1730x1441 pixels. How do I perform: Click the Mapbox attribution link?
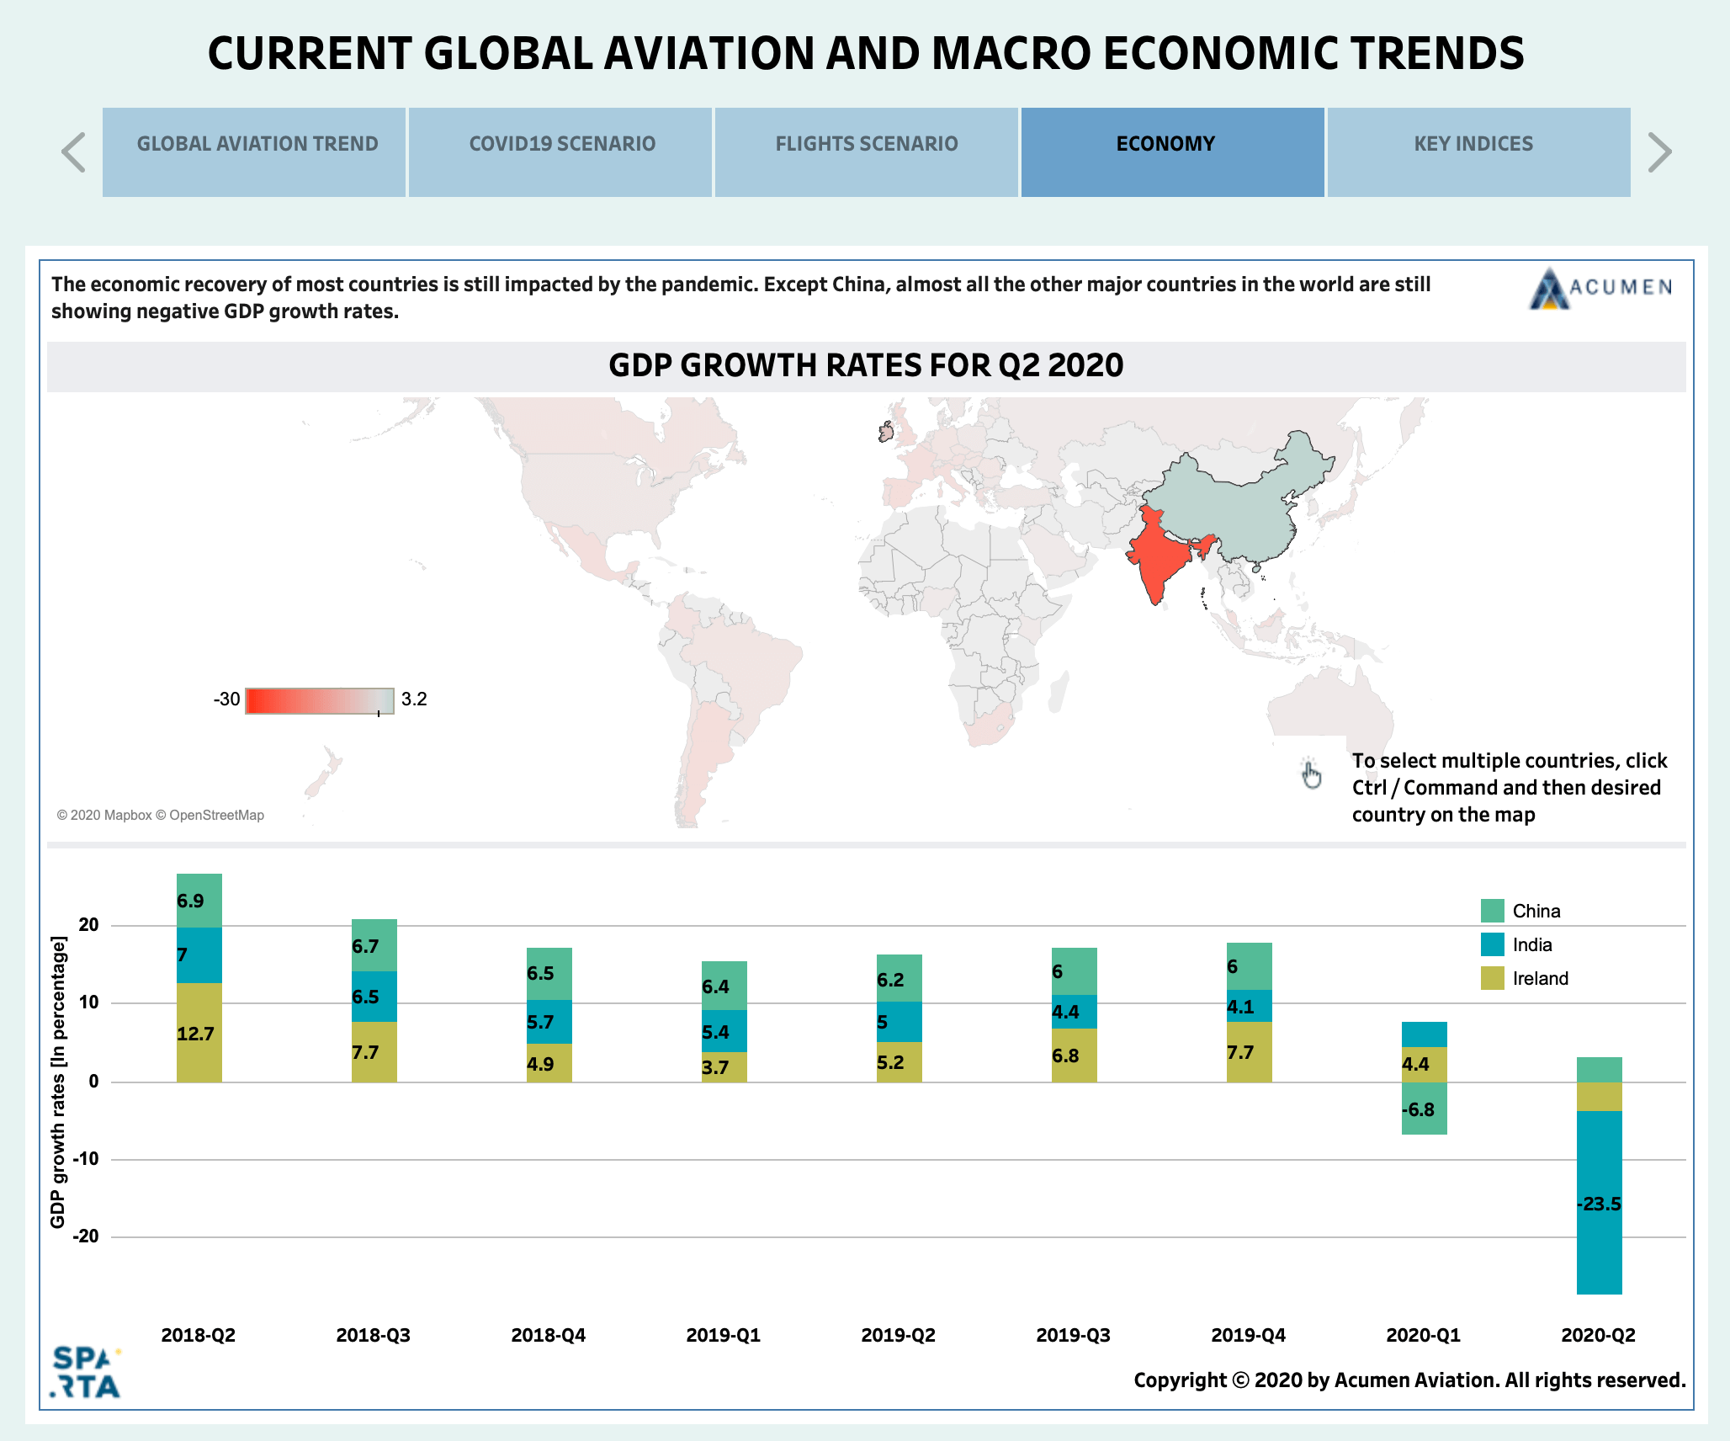104,815
